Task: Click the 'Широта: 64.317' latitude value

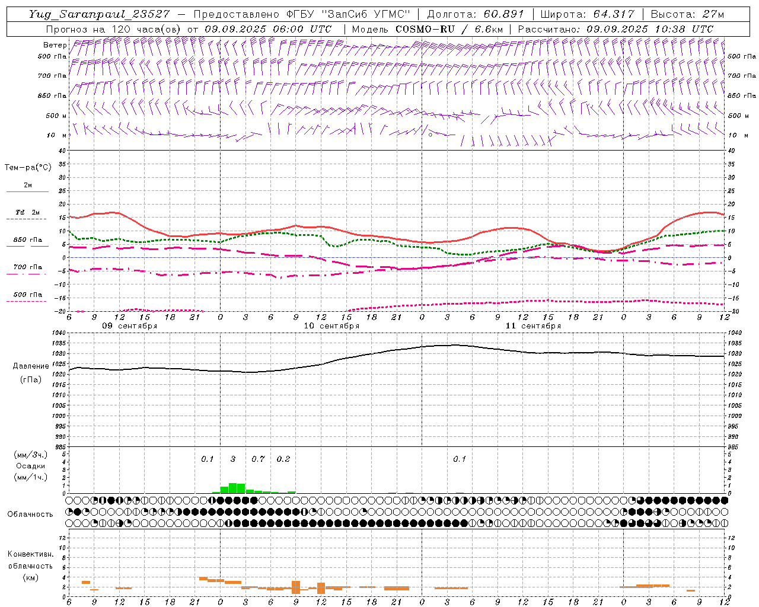Action: 587,14
